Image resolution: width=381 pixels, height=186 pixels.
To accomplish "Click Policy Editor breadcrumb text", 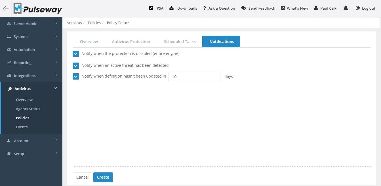I will click(118, 23).
